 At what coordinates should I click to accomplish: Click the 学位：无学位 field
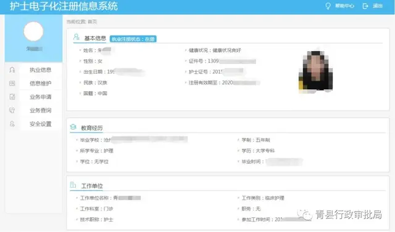(x=94, y=161)
